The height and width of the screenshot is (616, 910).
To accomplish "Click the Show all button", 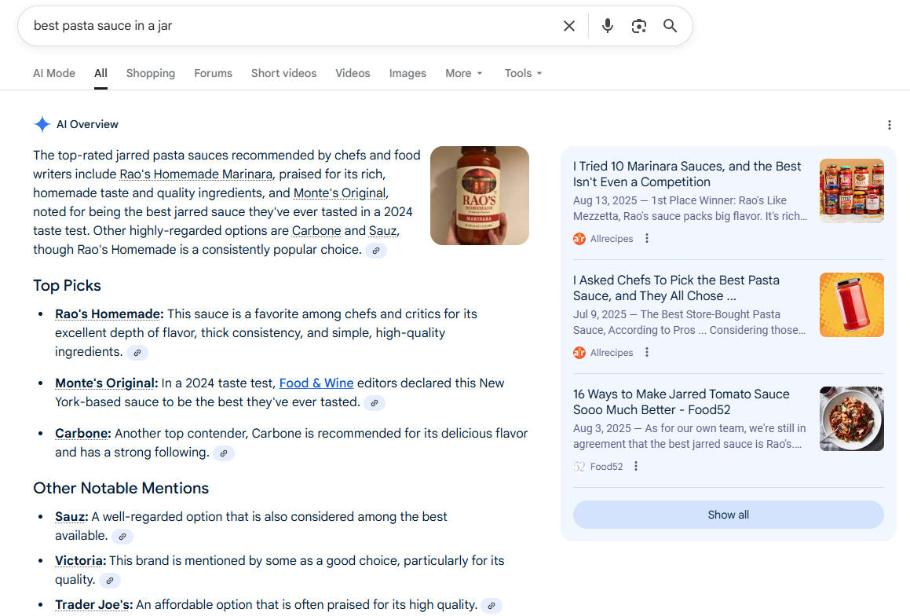I will [x=728, y=515].
